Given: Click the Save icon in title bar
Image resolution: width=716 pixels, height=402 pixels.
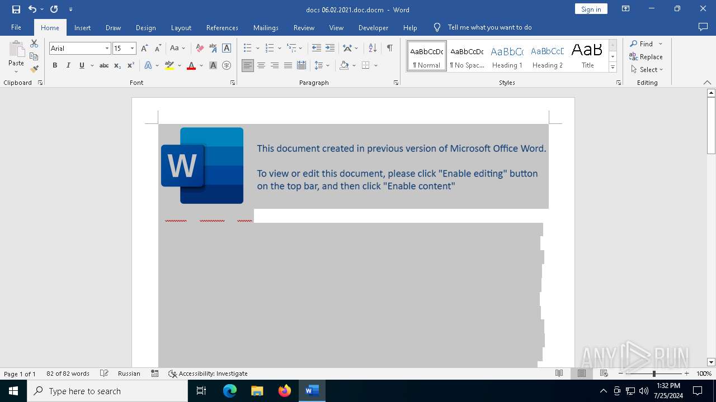Looking at the screenshot, I should point(16,9).
